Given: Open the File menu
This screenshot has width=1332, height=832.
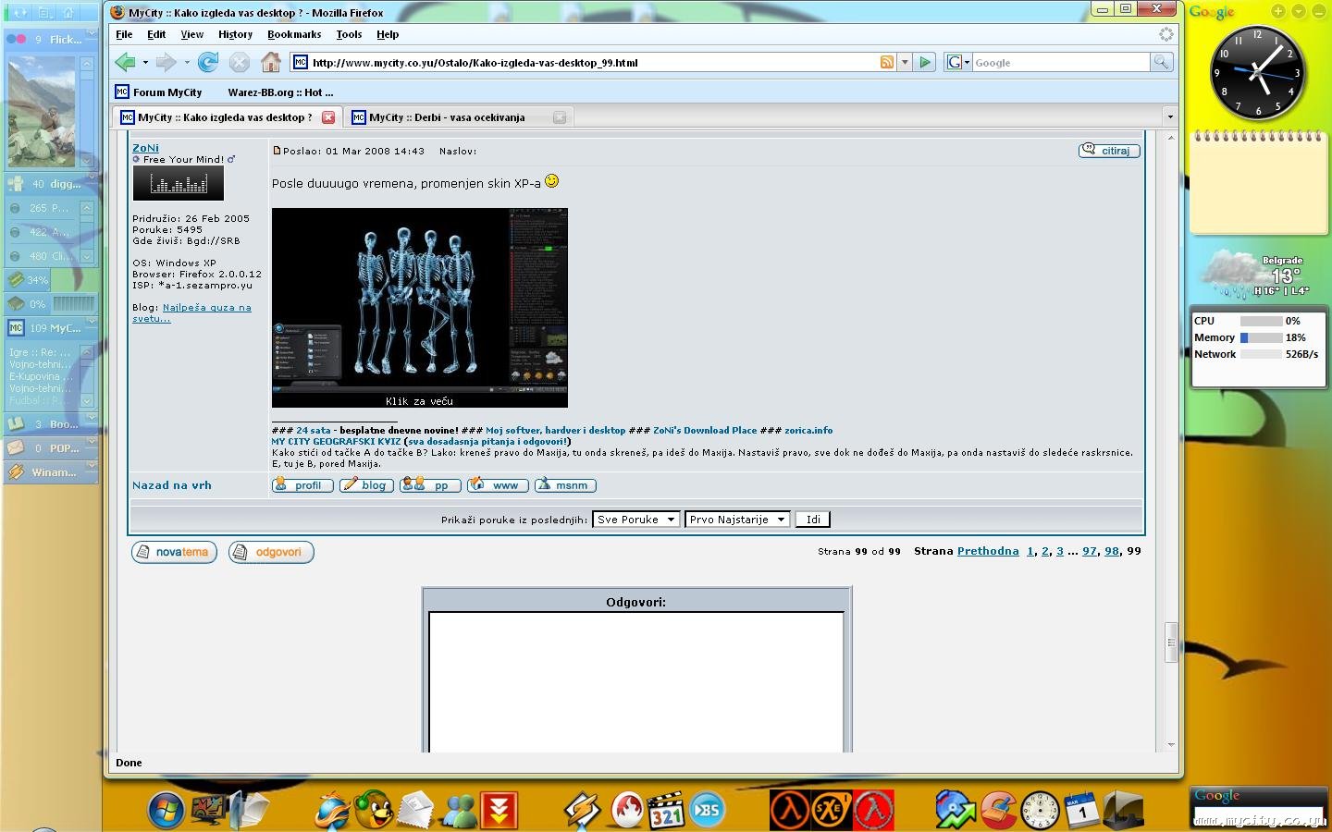Looking at the screenshot, I should (x=124, y=34).
